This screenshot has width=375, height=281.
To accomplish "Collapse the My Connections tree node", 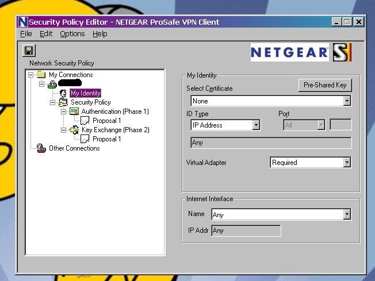I will click(x=30, y=75).
